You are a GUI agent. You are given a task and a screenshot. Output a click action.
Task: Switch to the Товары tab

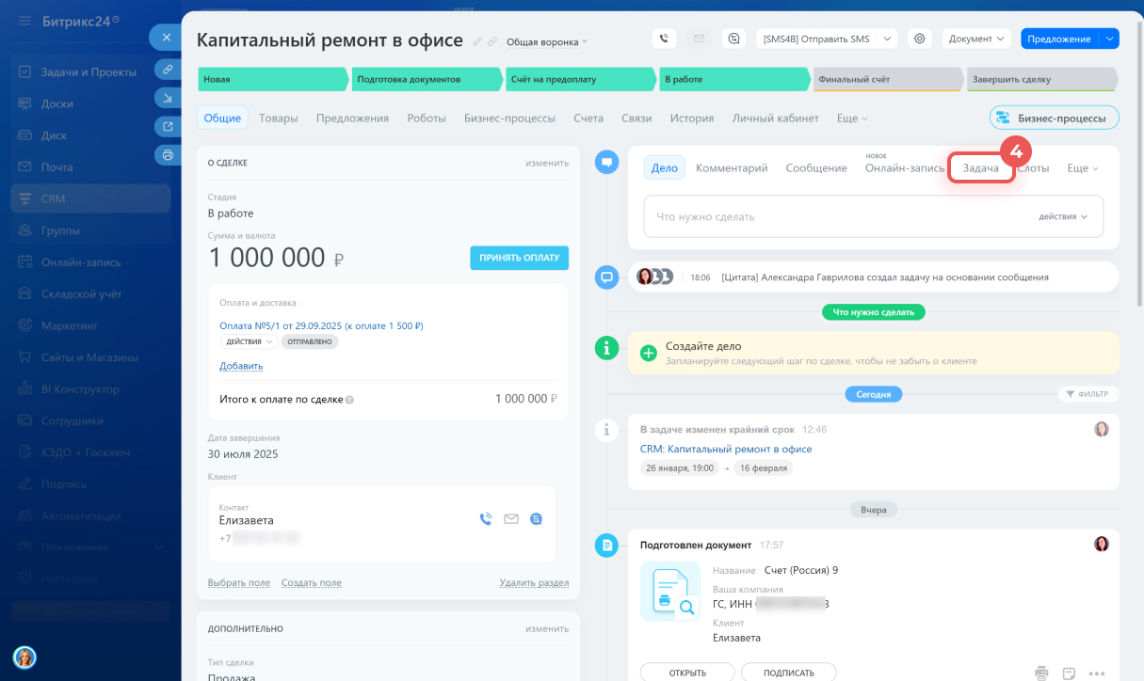(x=279, y=119)
